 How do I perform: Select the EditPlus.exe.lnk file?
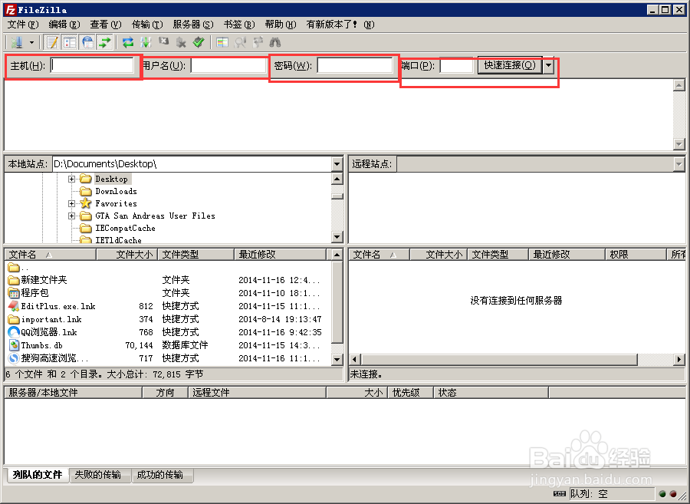(x=58, y=306)
